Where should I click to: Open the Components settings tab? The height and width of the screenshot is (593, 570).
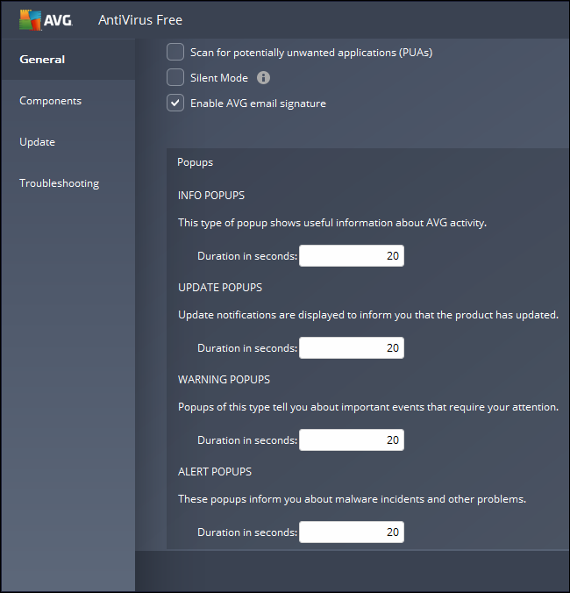pyautogui.click(x=68, y=101)
